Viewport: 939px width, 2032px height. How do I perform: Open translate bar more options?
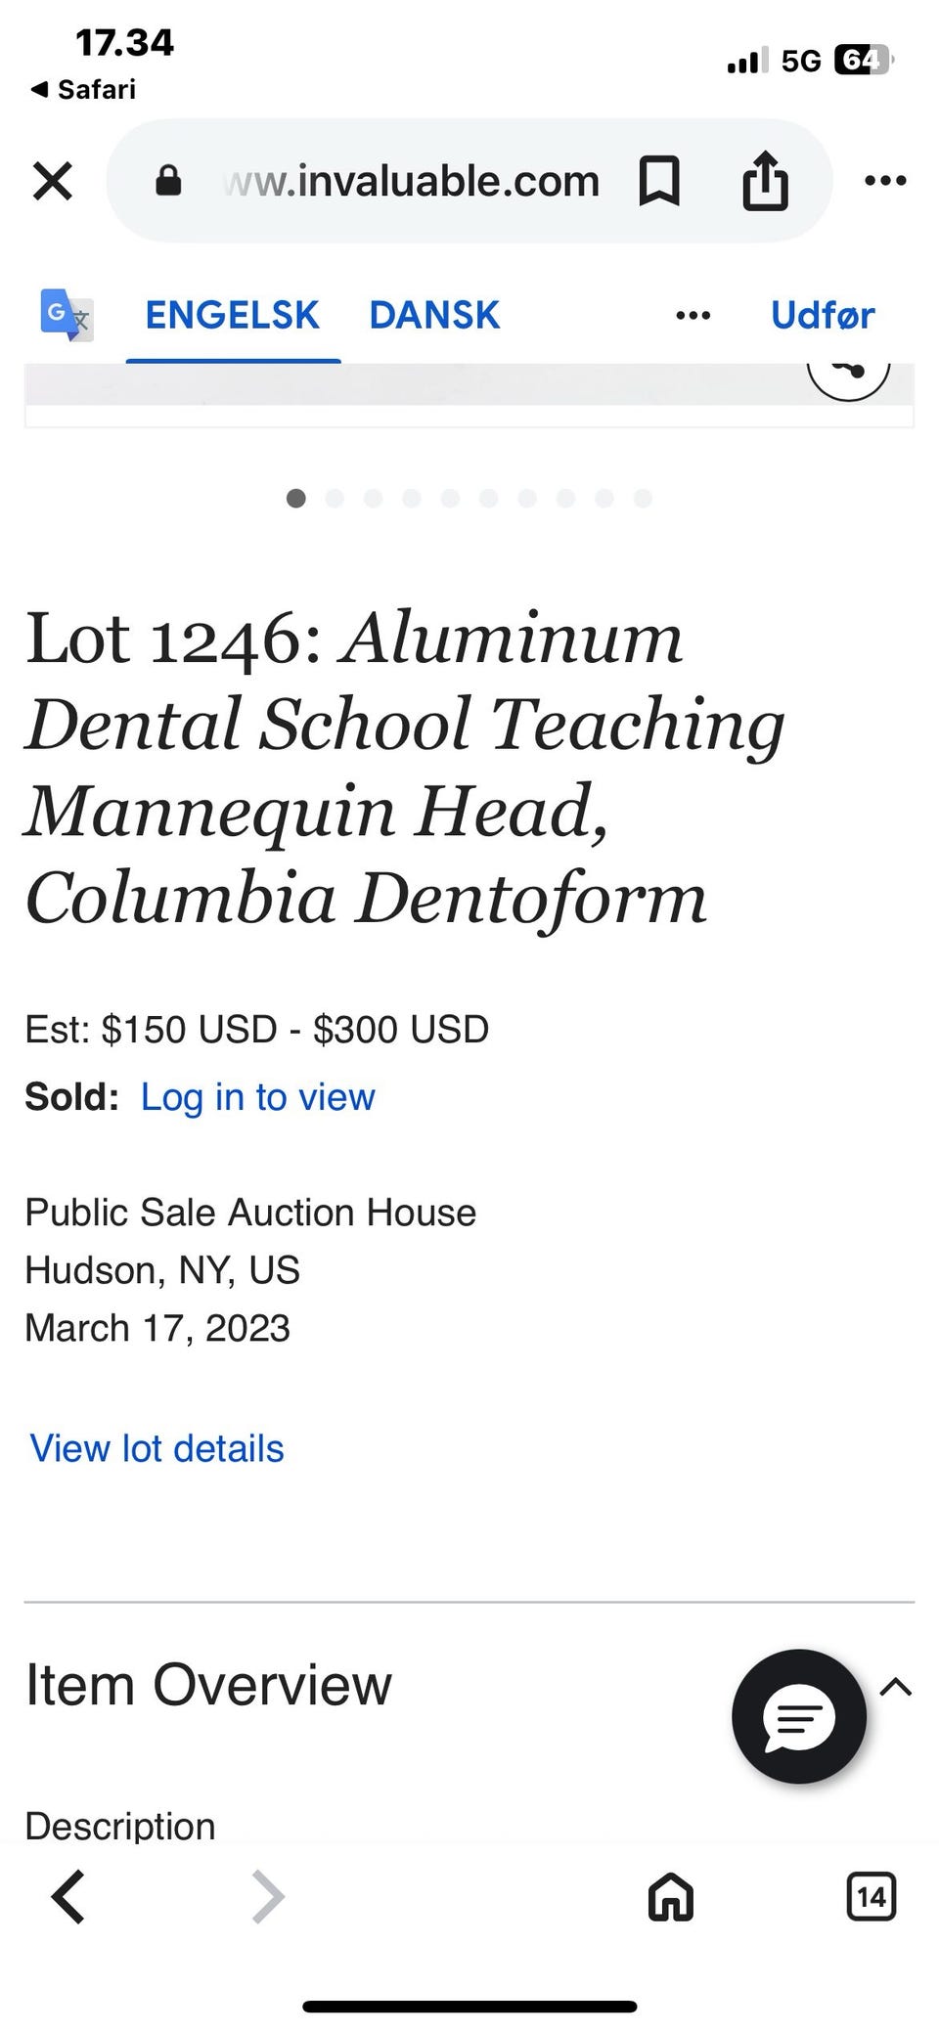click(x=693, y=315)
